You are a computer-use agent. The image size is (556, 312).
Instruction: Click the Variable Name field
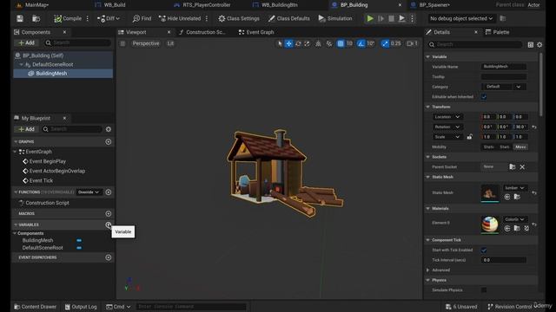(504, 67)
